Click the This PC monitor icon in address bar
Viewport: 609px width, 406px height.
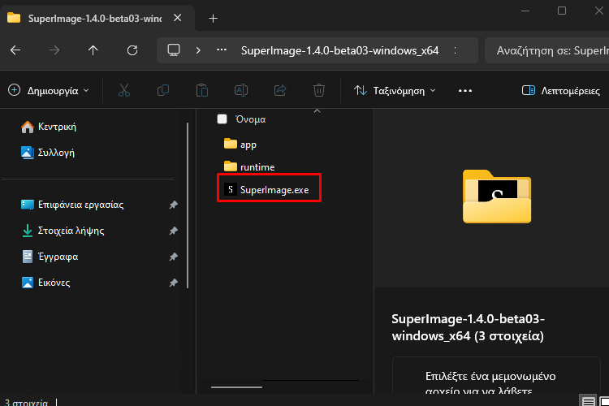174,50
